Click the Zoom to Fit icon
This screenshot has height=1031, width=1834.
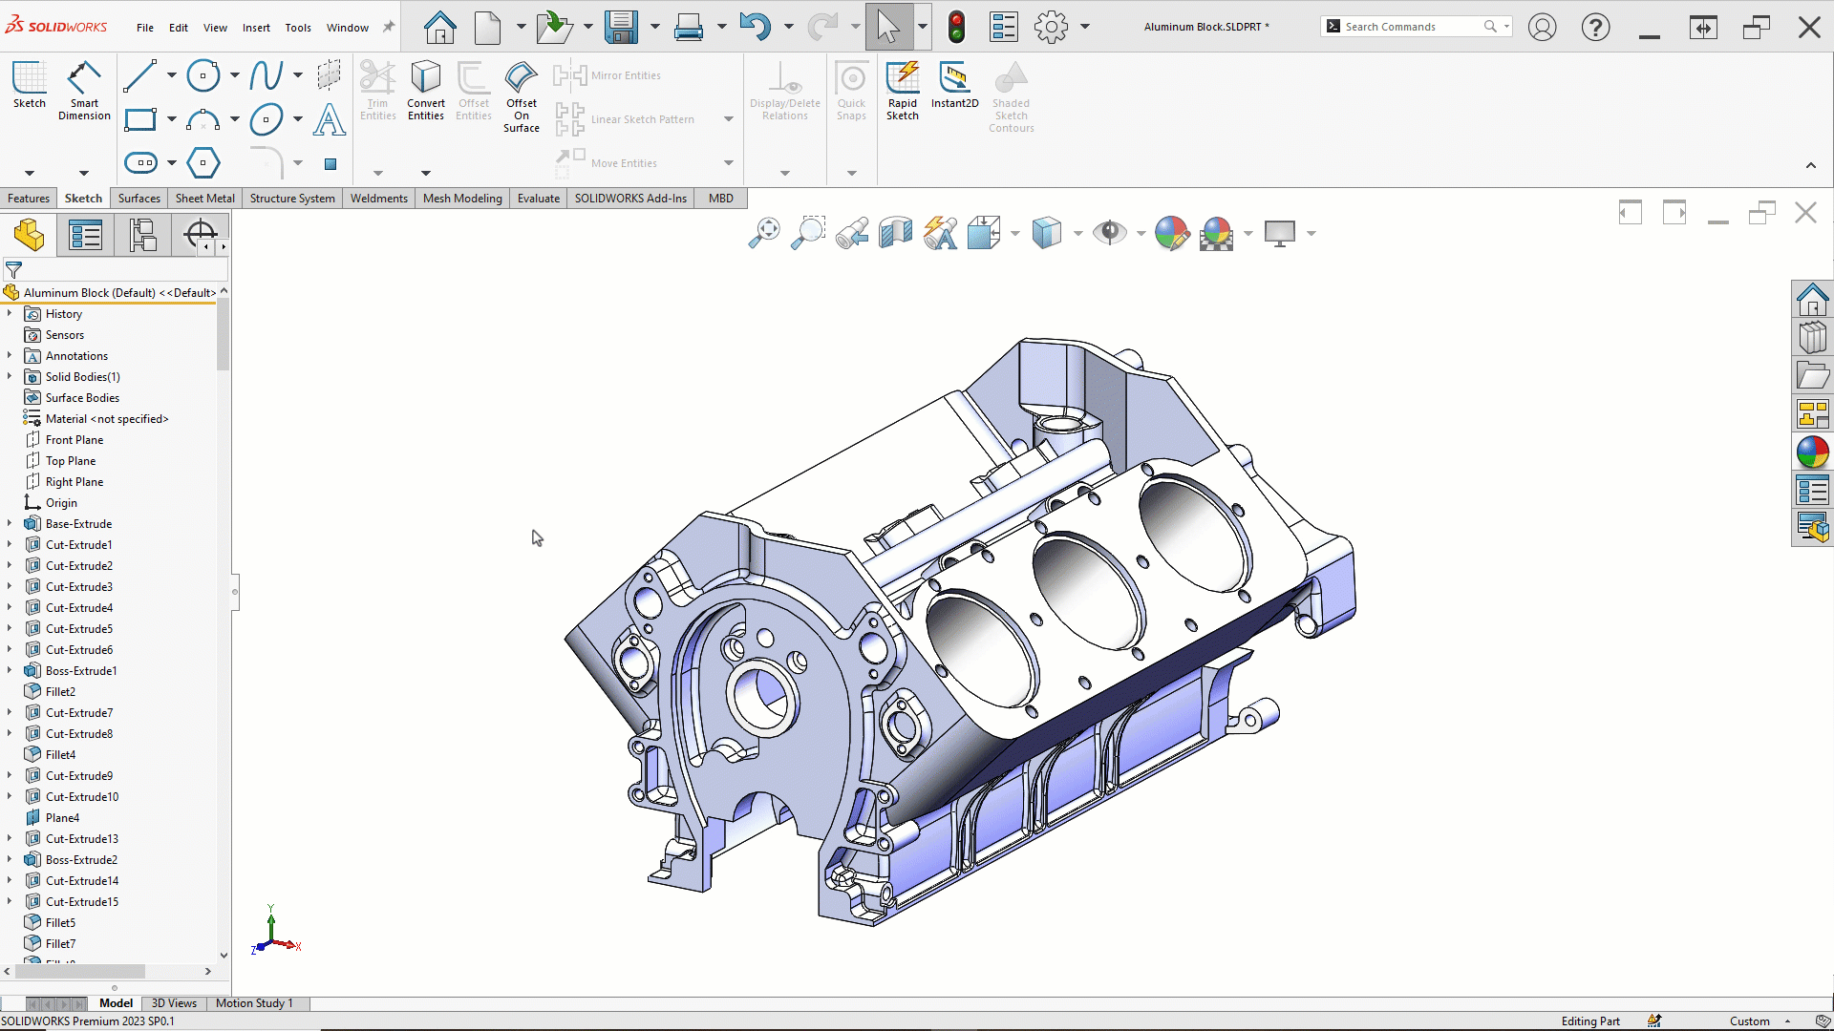point(764,233)
